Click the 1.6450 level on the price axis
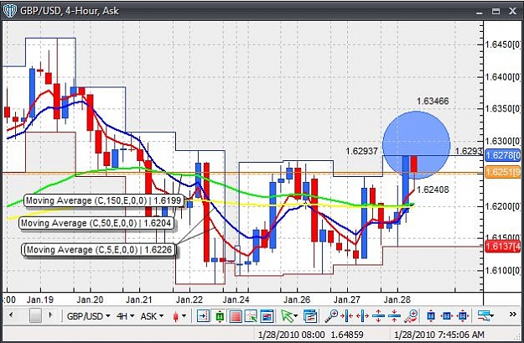Image resolution: width=524 pixels, height=343 pixels. 502,44
